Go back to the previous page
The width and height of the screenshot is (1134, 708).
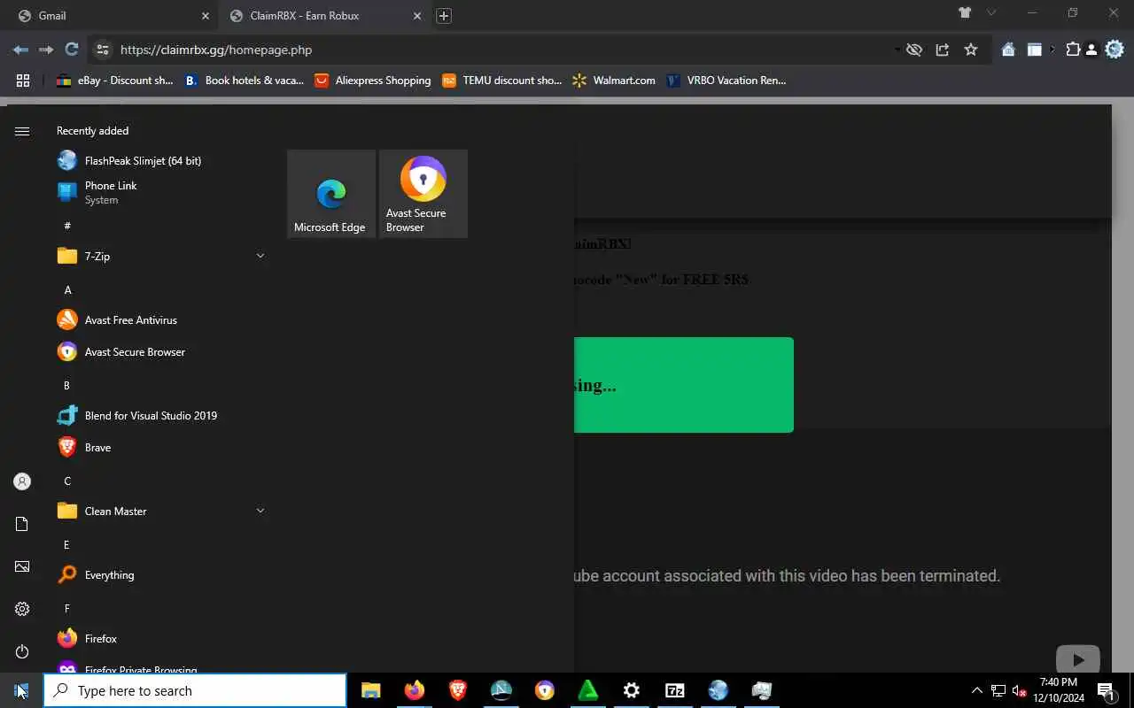[20, 50]
